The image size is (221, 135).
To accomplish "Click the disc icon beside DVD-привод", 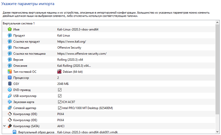I will (x=10, y=90).
